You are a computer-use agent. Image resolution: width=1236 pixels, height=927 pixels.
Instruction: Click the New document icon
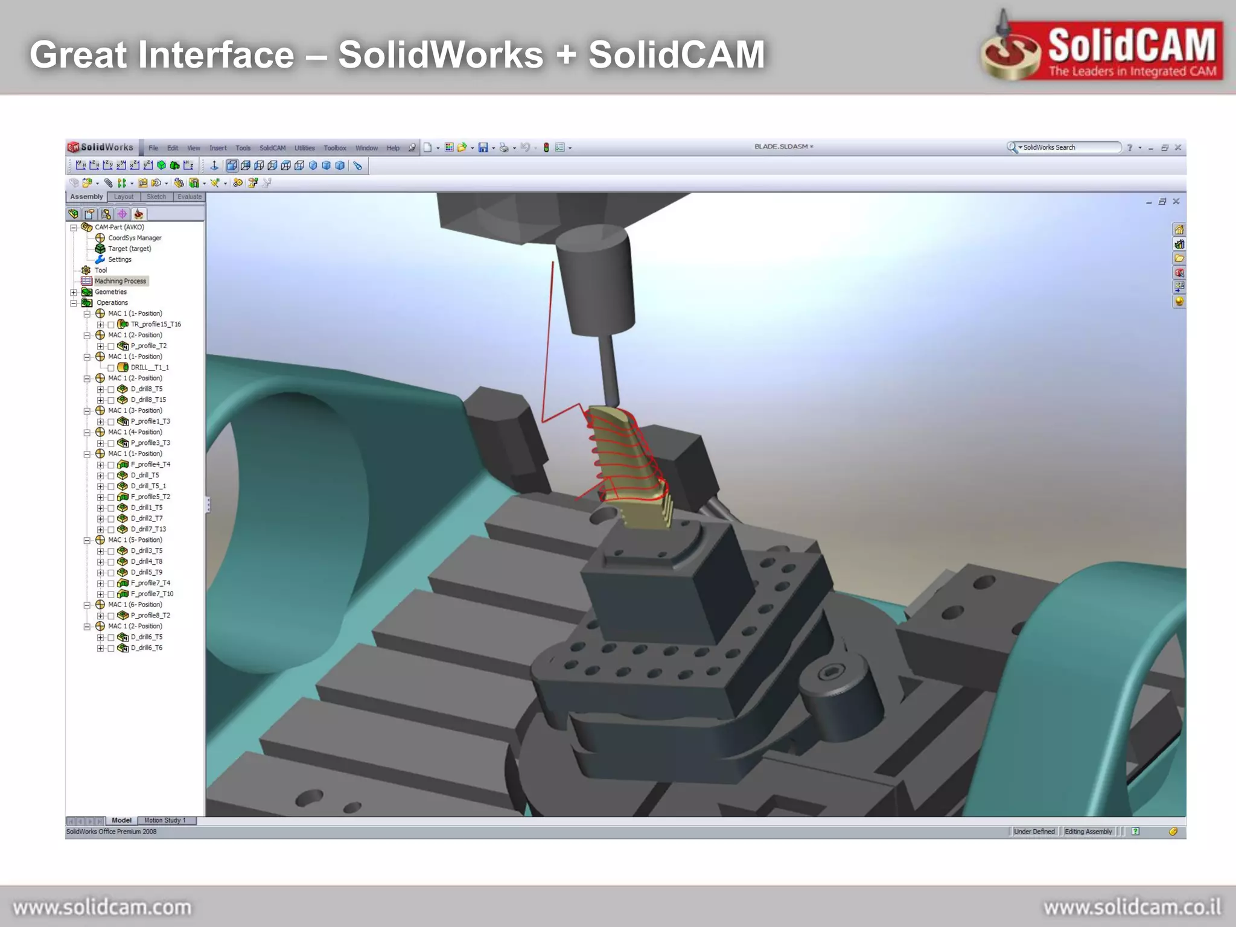[427, 147]
